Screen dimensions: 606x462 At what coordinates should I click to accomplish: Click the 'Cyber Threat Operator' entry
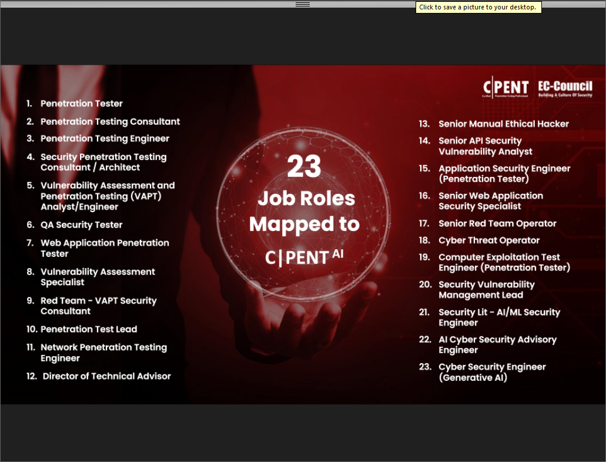click(x=489, y=240)
